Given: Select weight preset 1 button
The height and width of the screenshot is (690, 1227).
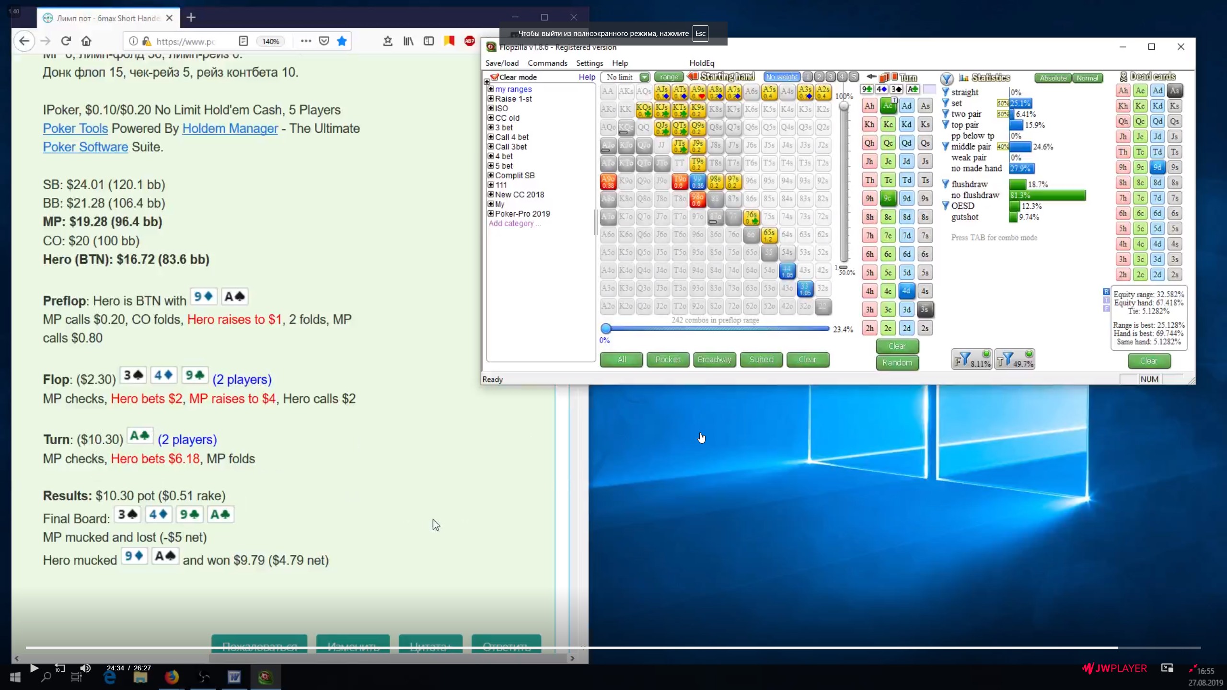Looking at the screenshot, I should [x=808, y=77].
